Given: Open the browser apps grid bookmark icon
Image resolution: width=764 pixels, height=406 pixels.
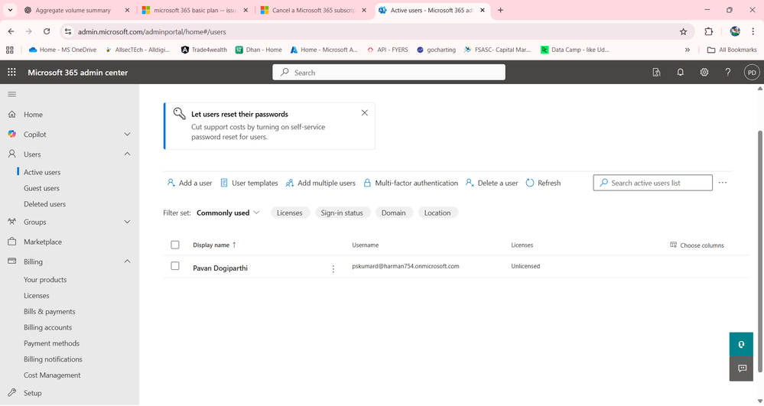Looking at the screenshot, I should (x=10, y=50).
